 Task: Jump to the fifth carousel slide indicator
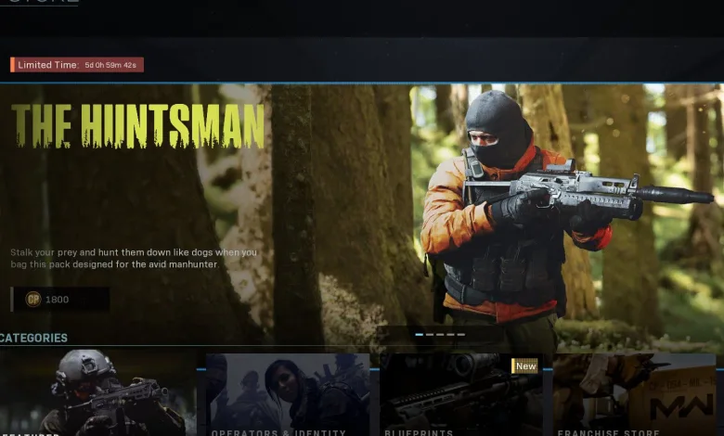click(x=461, y=334)
